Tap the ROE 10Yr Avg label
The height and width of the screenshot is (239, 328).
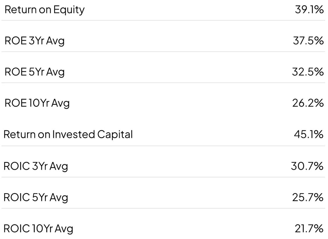(37, 103)
